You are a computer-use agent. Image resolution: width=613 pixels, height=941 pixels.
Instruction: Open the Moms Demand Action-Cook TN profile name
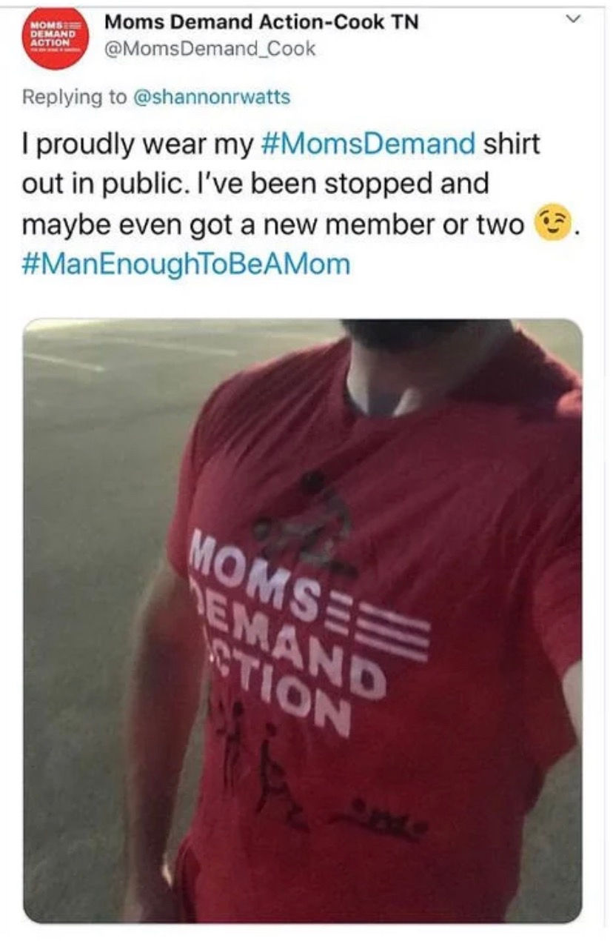tap(262, 22)
